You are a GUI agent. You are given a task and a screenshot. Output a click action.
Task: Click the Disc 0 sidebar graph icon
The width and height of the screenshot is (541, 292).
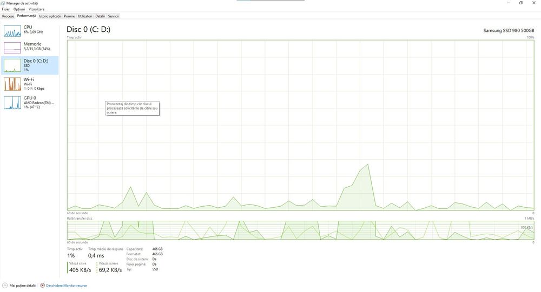[x=12, y=65]
